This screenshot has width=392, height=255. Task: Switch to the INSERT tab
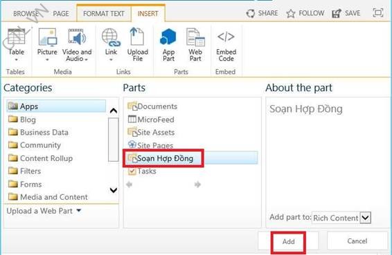(148, 13)
